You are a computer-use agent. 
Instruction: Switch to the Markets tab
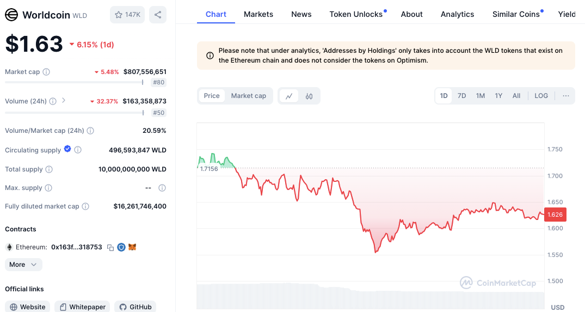[258, 14]
